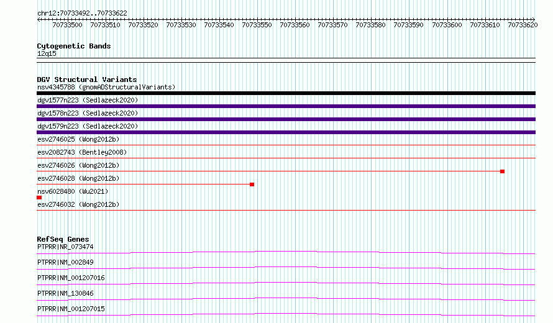Click ruler position 70733540
553x323 pixels.
[219, 25]
